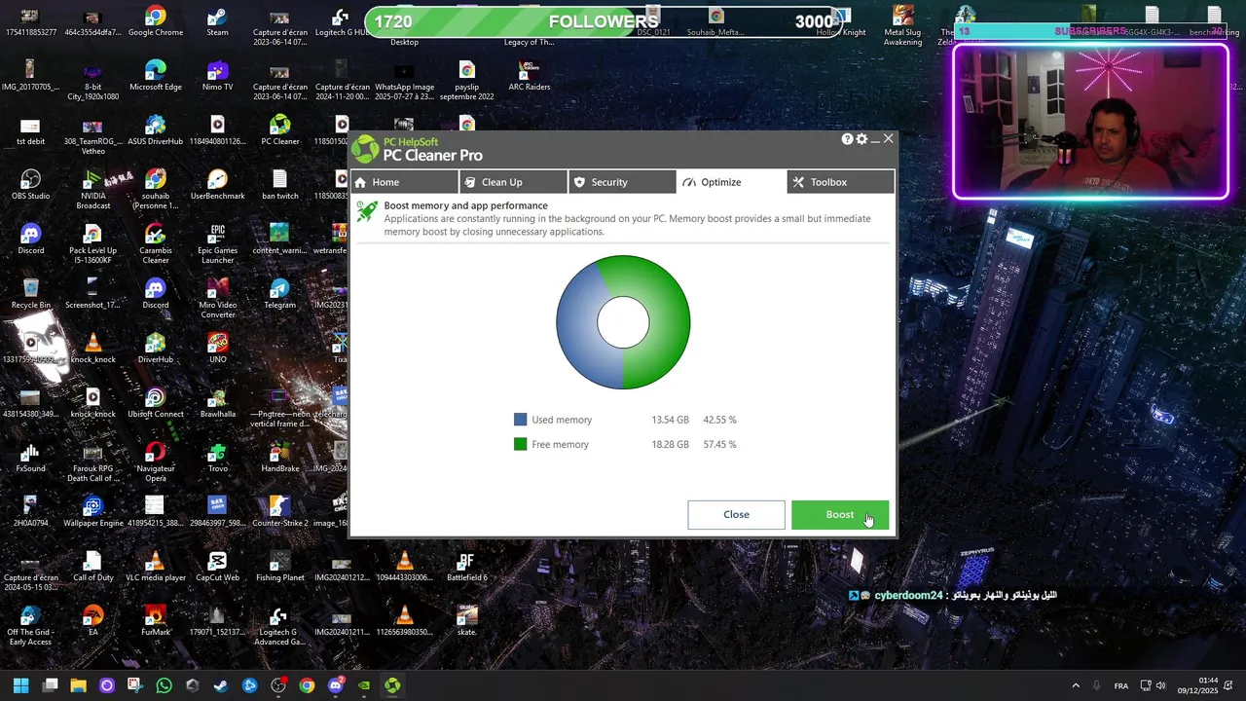Open NVIDIA Broadcast desktop icon
1246x701 pixels.
pos(92,191)
